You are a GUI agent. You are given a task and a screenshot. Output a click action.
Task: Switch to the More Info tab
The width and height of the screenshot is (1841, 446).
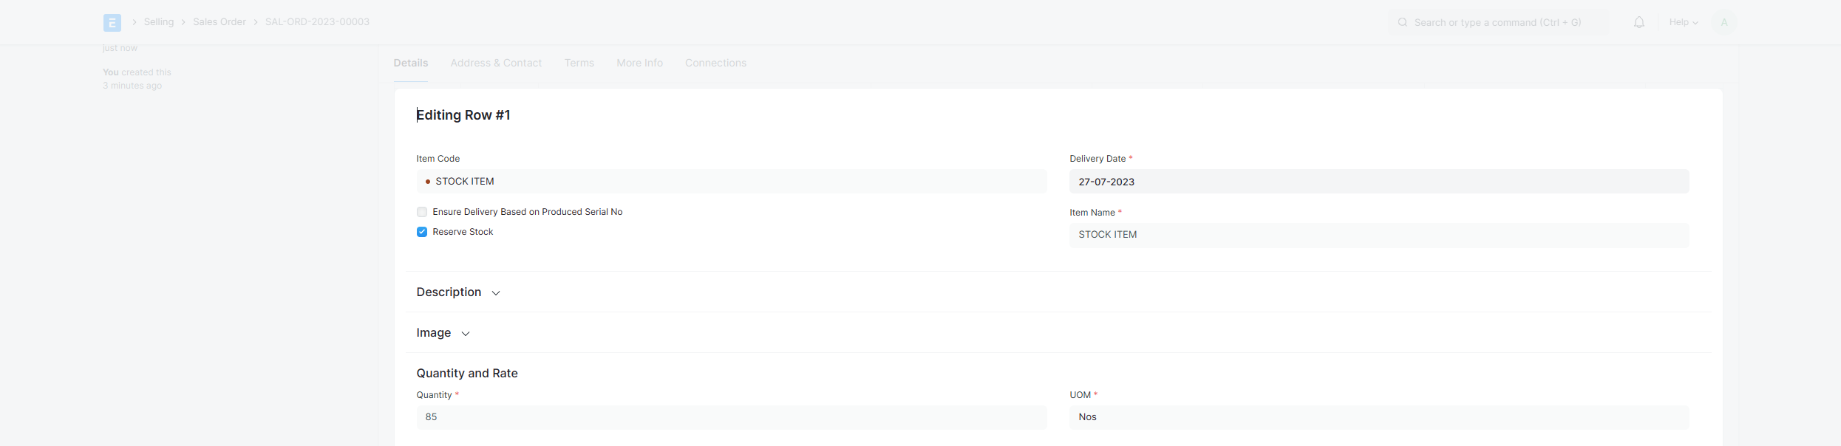pyautogui.click(x=639, y=64)
